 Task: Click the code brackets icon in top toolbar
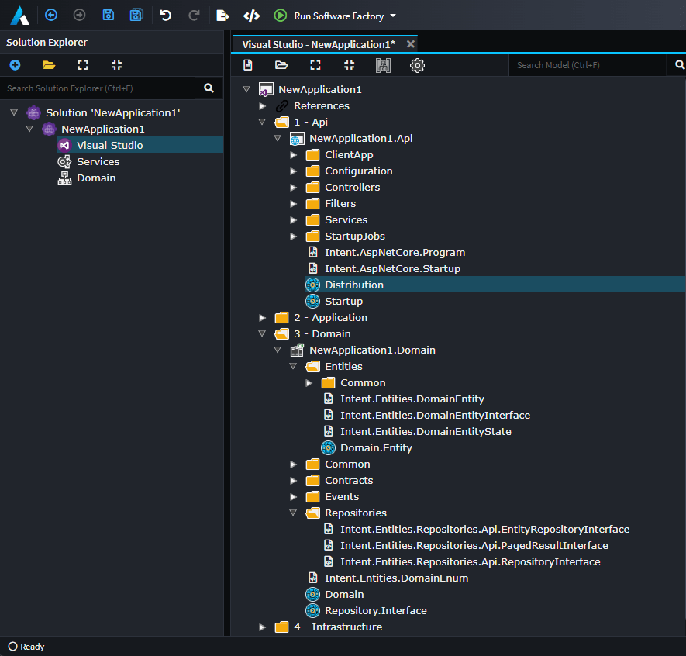coord(252,16)
